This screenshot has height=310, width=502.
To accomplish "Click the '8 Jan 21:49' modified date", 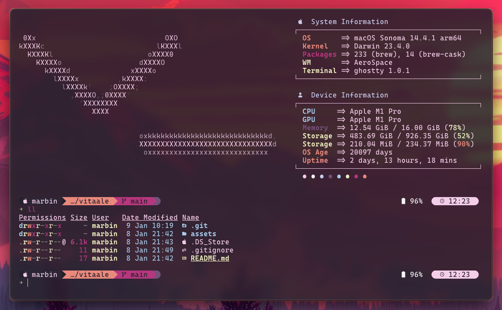I will [x=150, y=250].
